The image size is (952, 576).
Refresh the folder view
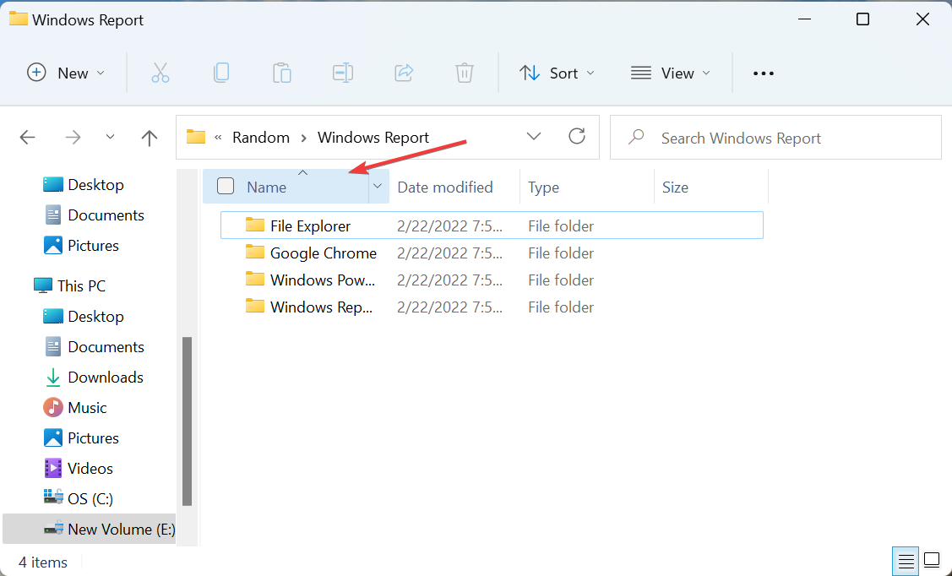point(577,136)
